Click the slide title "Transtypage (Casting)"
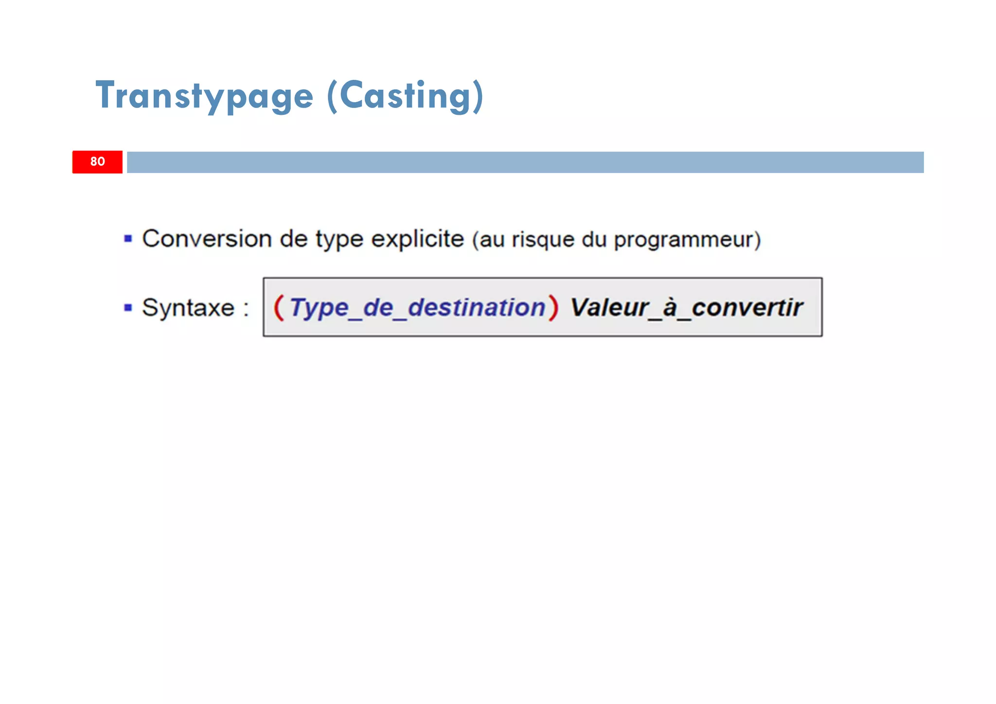 [290, 96]
